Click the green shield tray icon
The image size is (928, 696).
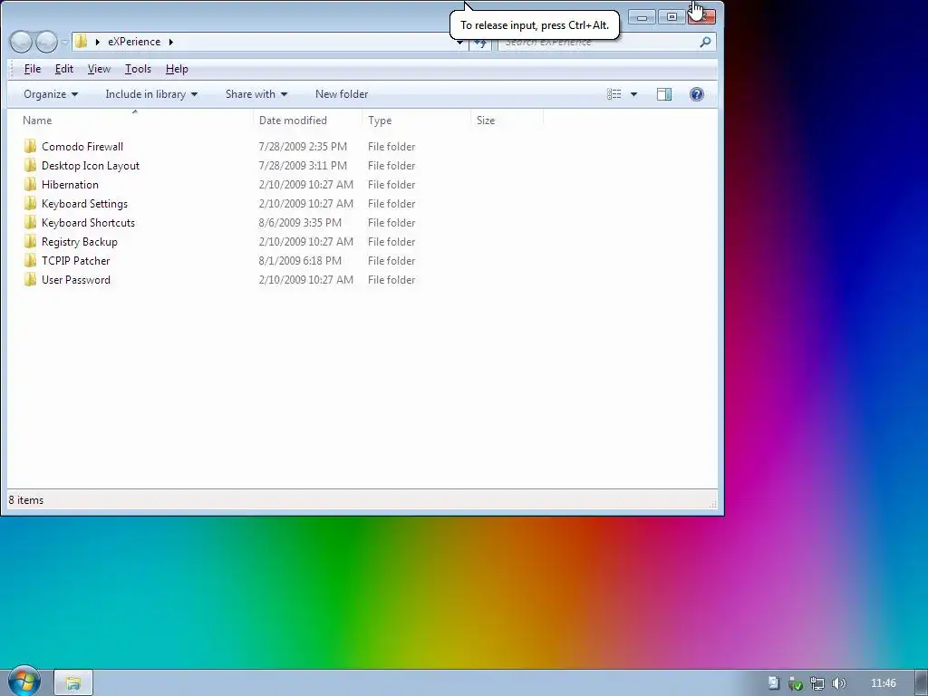pyautogui.click(x=796, y=683)
